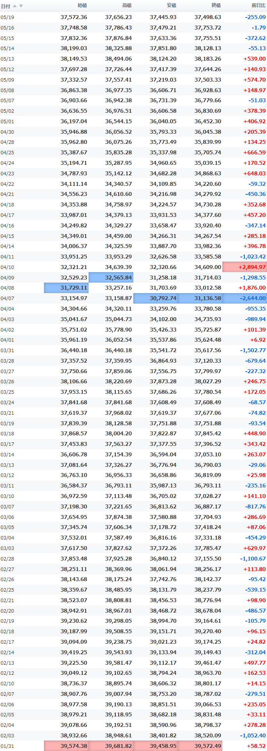Select low price 37,851.80
Screen dimensions: 267x751
pyautogui.click(x=163, y=48)
